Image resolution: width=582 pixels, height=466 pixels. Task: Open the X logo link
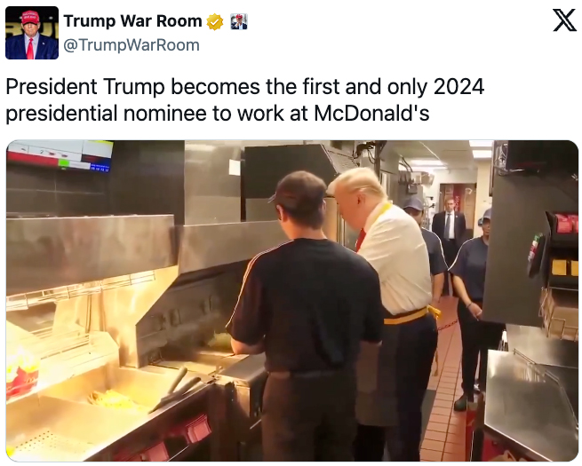click(x=564, y=20)
